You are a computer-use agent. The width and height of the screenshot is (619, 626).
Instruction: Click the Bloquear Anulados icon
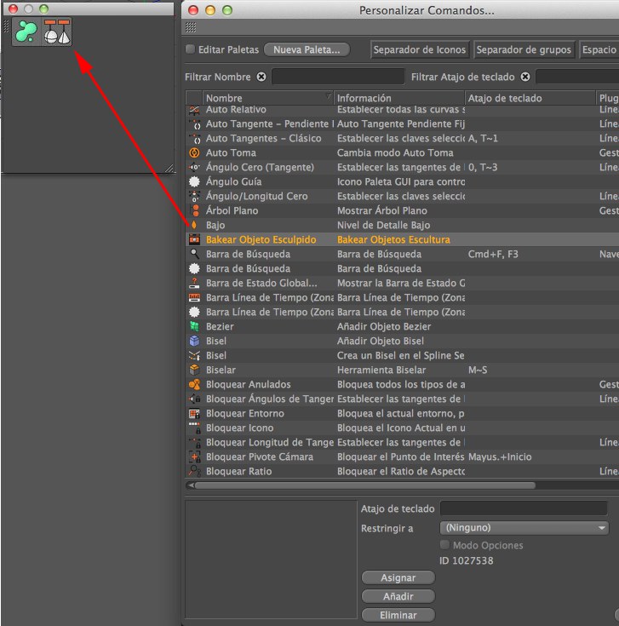coord(194,385)
